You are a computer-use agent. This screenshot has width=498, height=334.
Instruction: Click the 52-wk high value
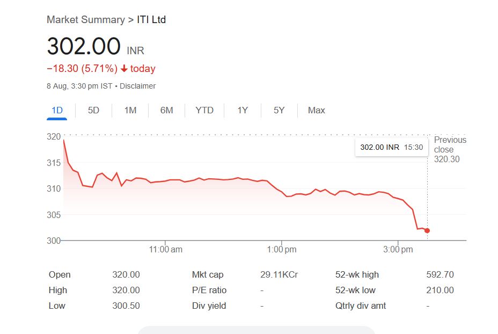coord(440,275)
